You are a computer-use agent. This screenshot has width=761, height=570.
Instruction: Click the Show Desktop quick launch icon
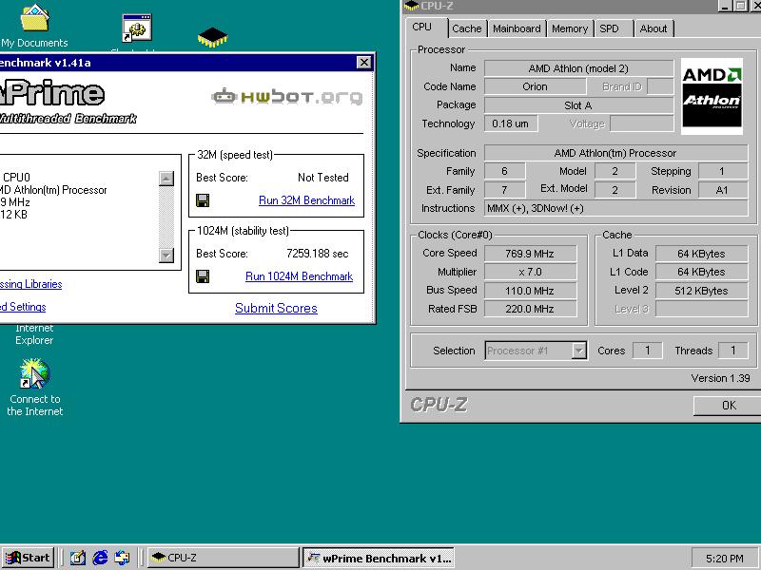tap(78, 558)
